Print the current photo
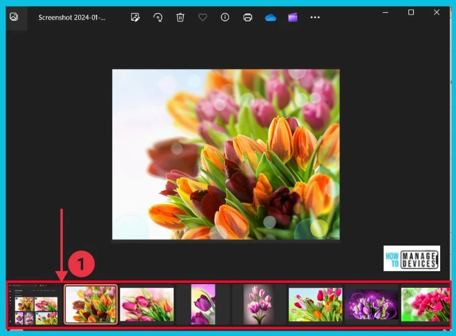 (x=248, y=17)
